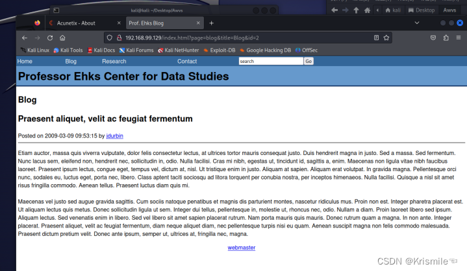Image resolution: width=467 pixels, height=271 pixels.
Task: Open the home folder icon in the file manager toolbar
Action: coord(367,10)
